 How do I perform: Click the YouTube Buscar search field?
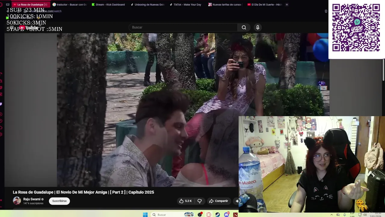click(183, 27)
